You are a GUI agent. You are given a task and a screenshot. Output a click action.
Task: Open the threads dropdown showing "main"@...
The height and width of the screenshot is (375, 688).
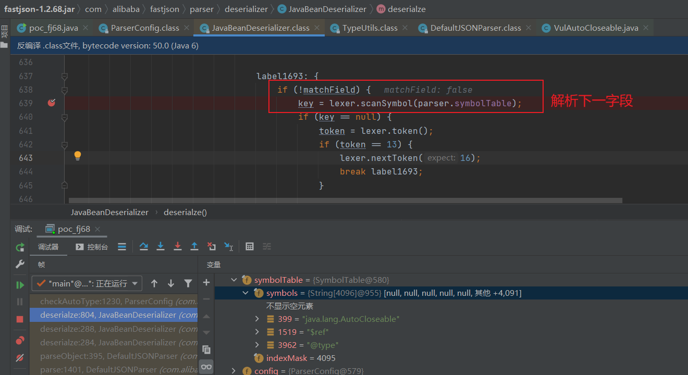pyautogui.click(x=87, y=283)
